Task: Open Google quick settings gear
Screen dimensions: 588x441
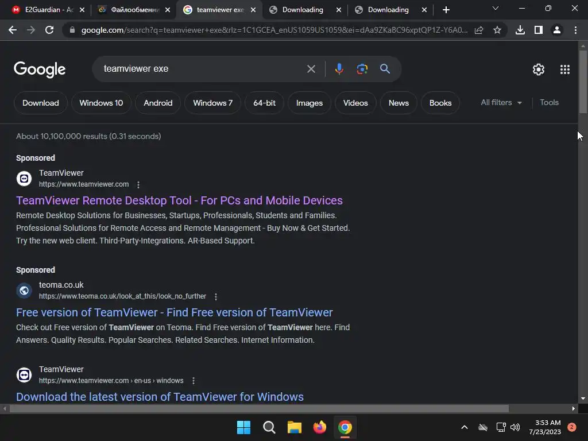Action: point(539,69)
